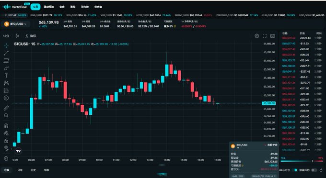Click the trade row with +$2.64K
Screen dimensions: 326x178
[302, 60]
